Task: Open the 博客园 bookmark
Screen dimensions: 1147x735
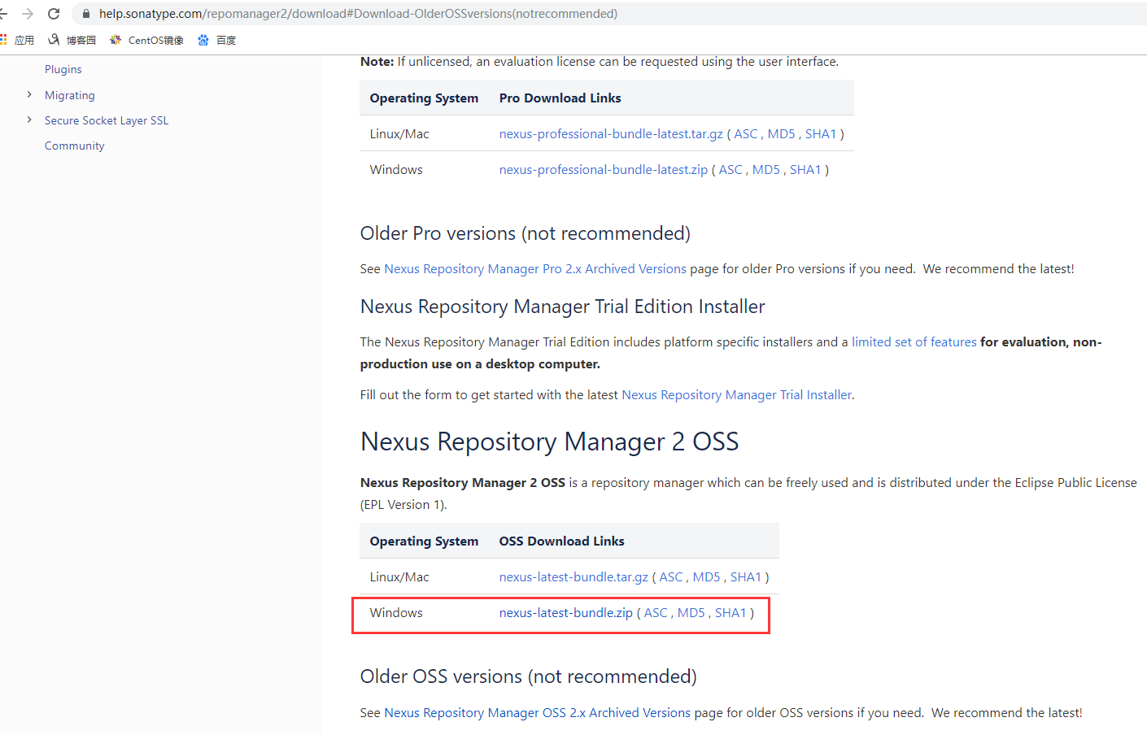Action: (x=72, y=40)
